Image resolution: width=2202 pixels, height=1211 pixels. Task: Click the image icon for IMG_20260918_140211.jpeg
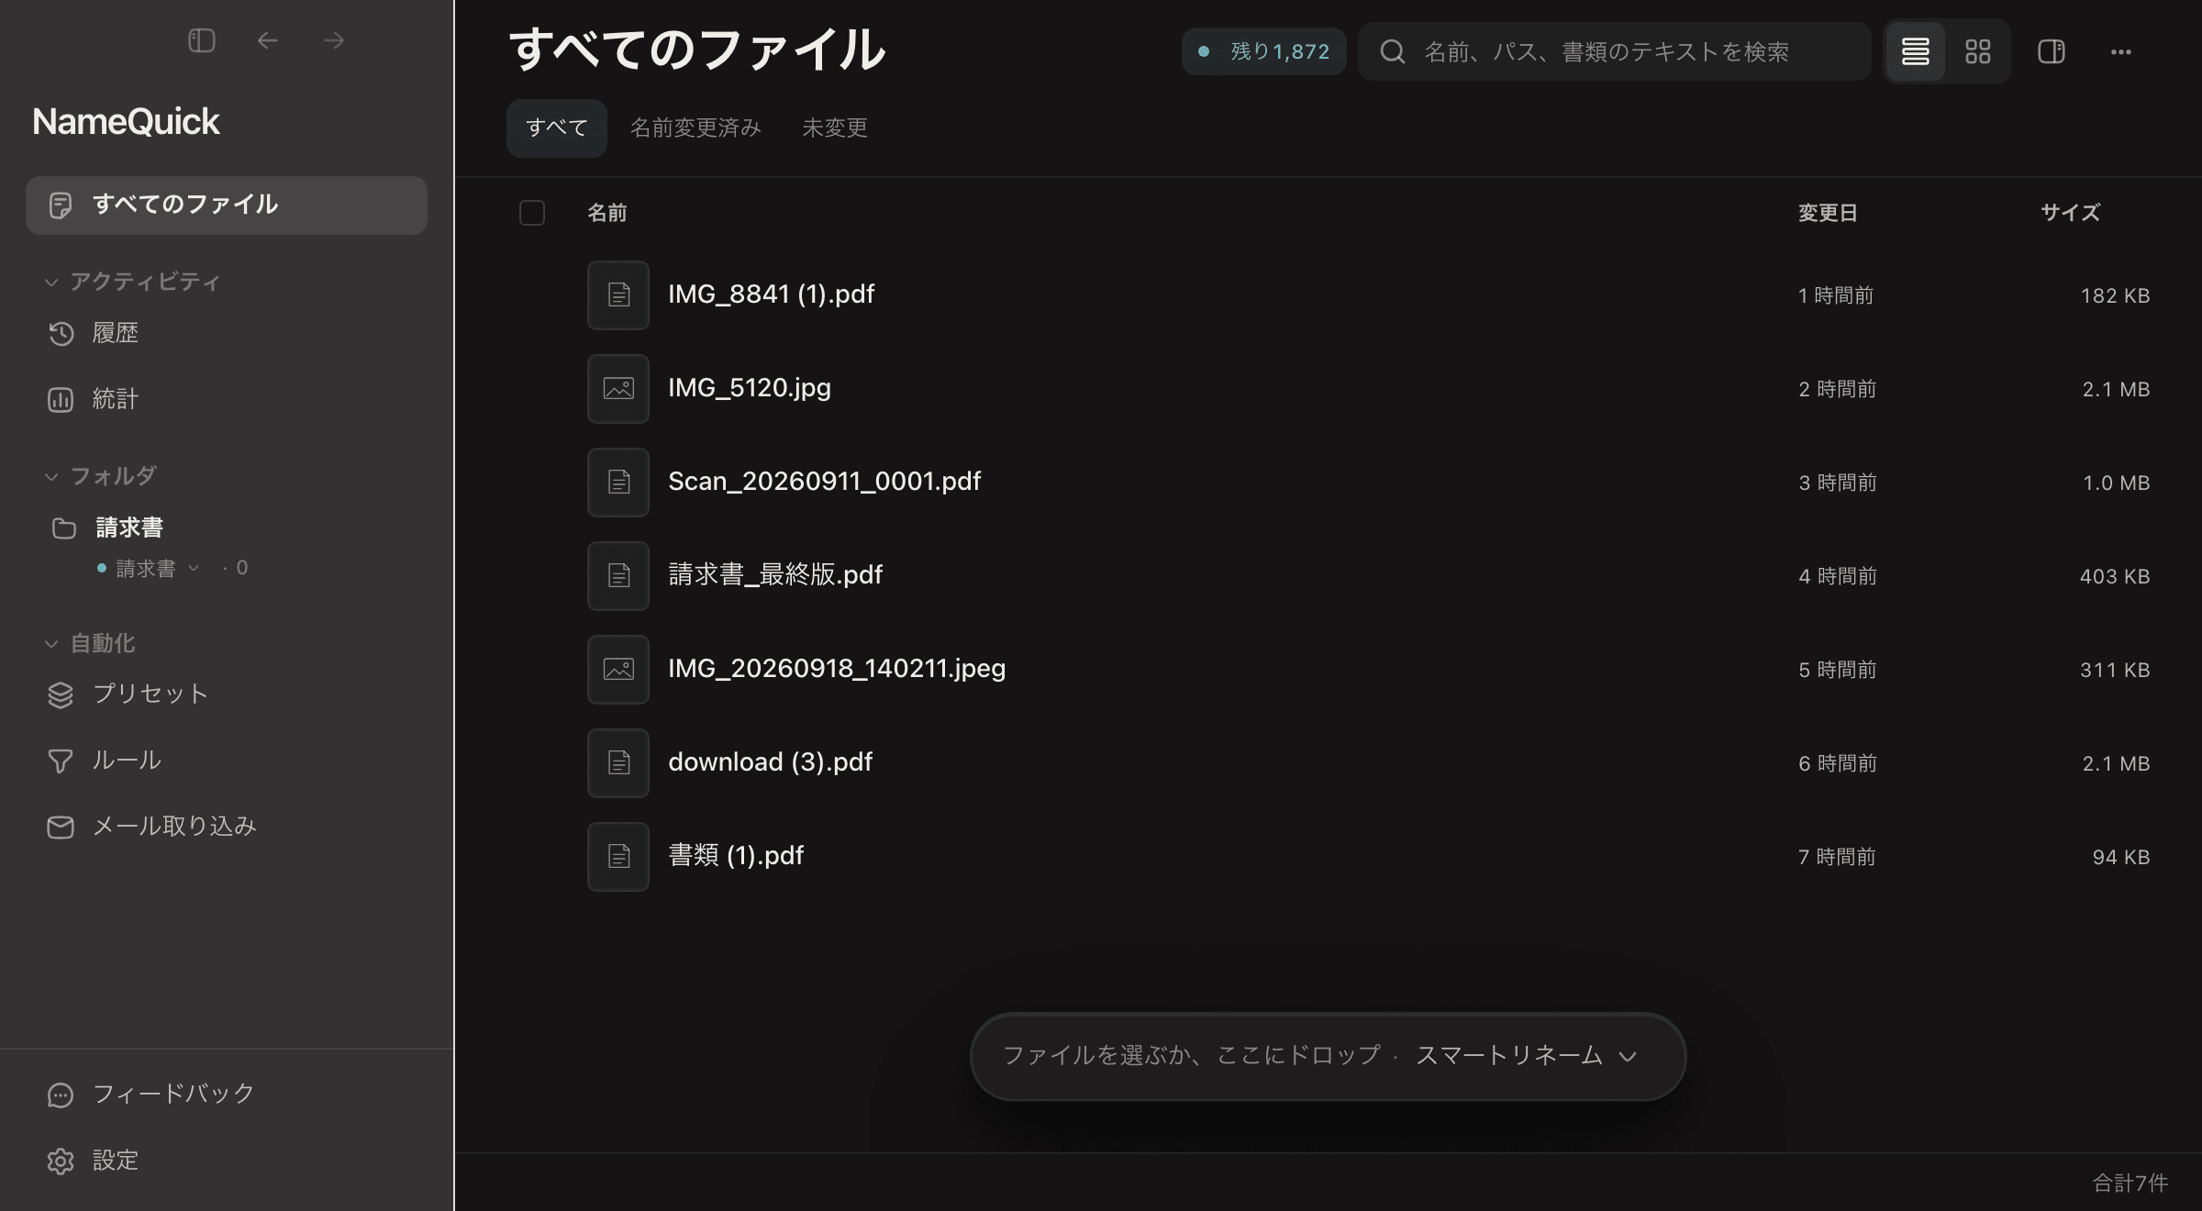point(618,670)
